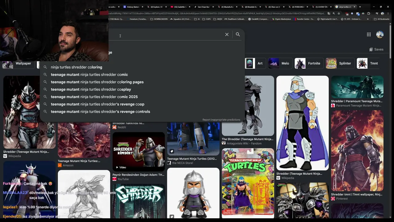This screenshot has width=394, height=222.
Task: Open the Shredder Kimdir video thumbnail
Action: (x=139, y=151)
